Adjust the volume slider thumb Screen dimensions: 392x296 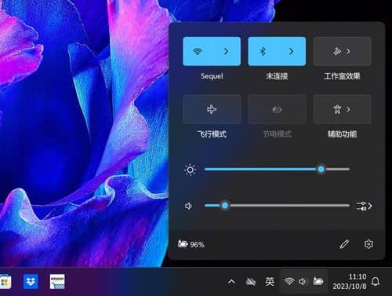(225, 206)
